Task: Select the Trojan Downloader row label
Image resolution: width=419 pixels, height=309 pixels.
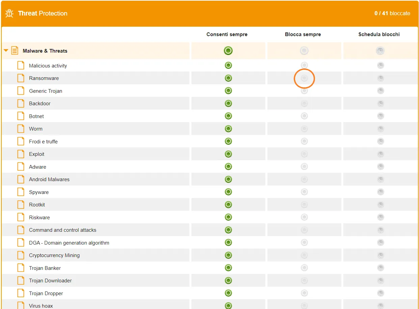Action: tap(50, 281)
